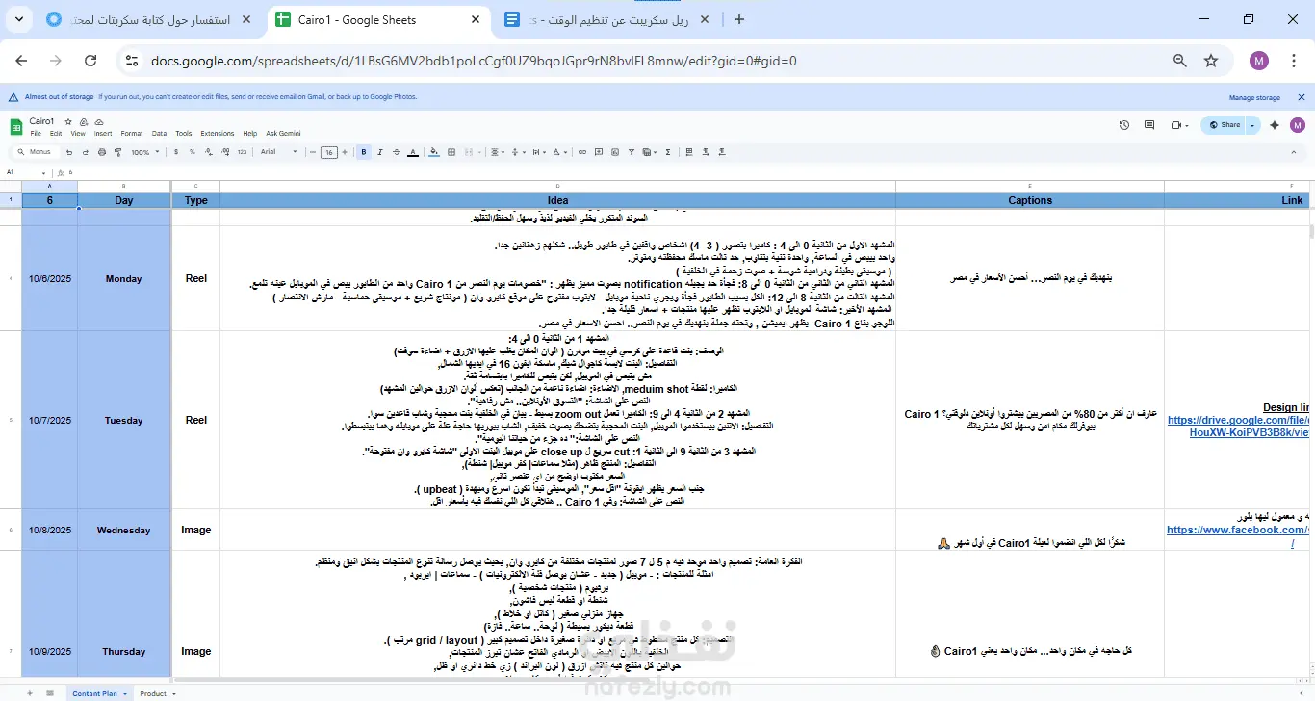Open Gemini sparkle icon in Sheets
The height and width of the screenshot is (701, 1315).
[x=1275, y=125]
